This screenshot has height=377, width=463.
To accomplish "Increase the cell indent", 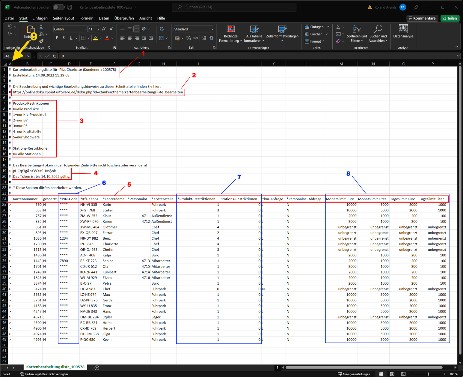I will point(151,38).
